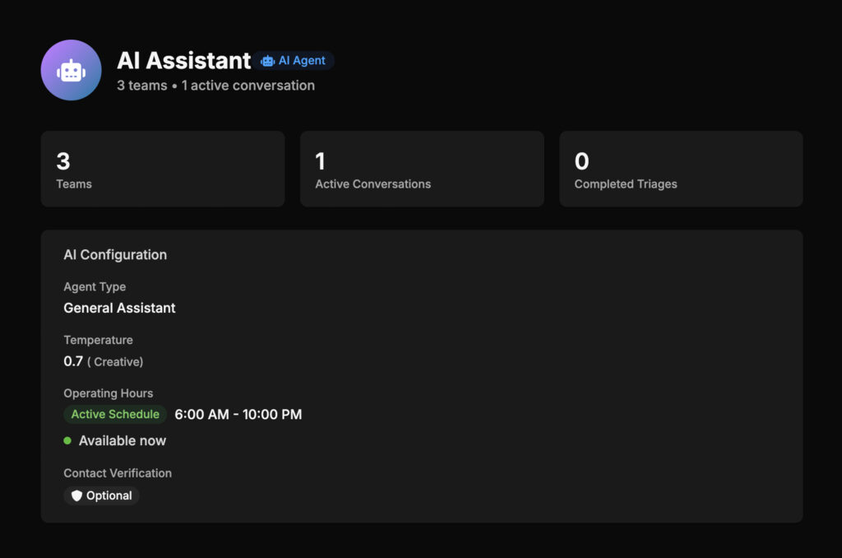Select the Operating Hours section
Image resolution: width=842 pixels, height=558 pixels.
coord(108,393)
